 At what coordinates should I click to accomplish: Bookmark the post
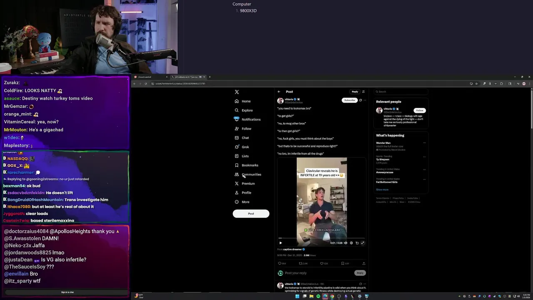point(345,263)
